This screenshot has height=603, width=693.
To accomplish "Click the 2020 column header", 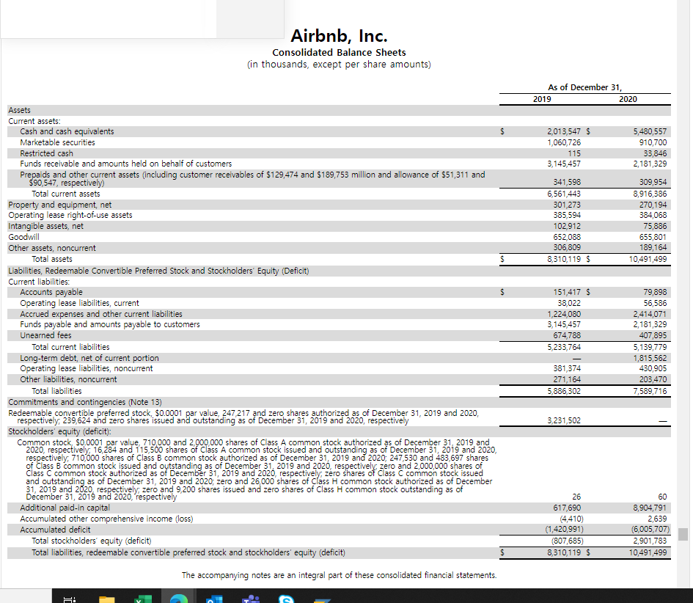I will click(628, 99).
